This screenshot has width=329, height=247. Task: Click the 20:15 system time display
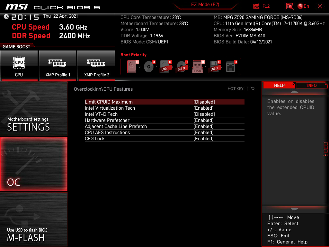pyautogui.click(x=25, y=17)
